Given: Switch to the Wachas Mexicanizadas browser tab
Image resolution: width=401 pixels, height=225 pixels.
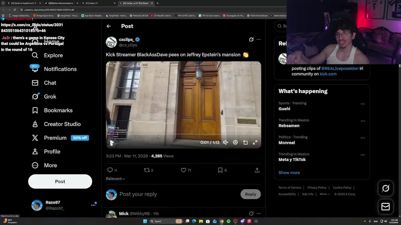Looking at the screenshot, I should click(x=60, y=3).
